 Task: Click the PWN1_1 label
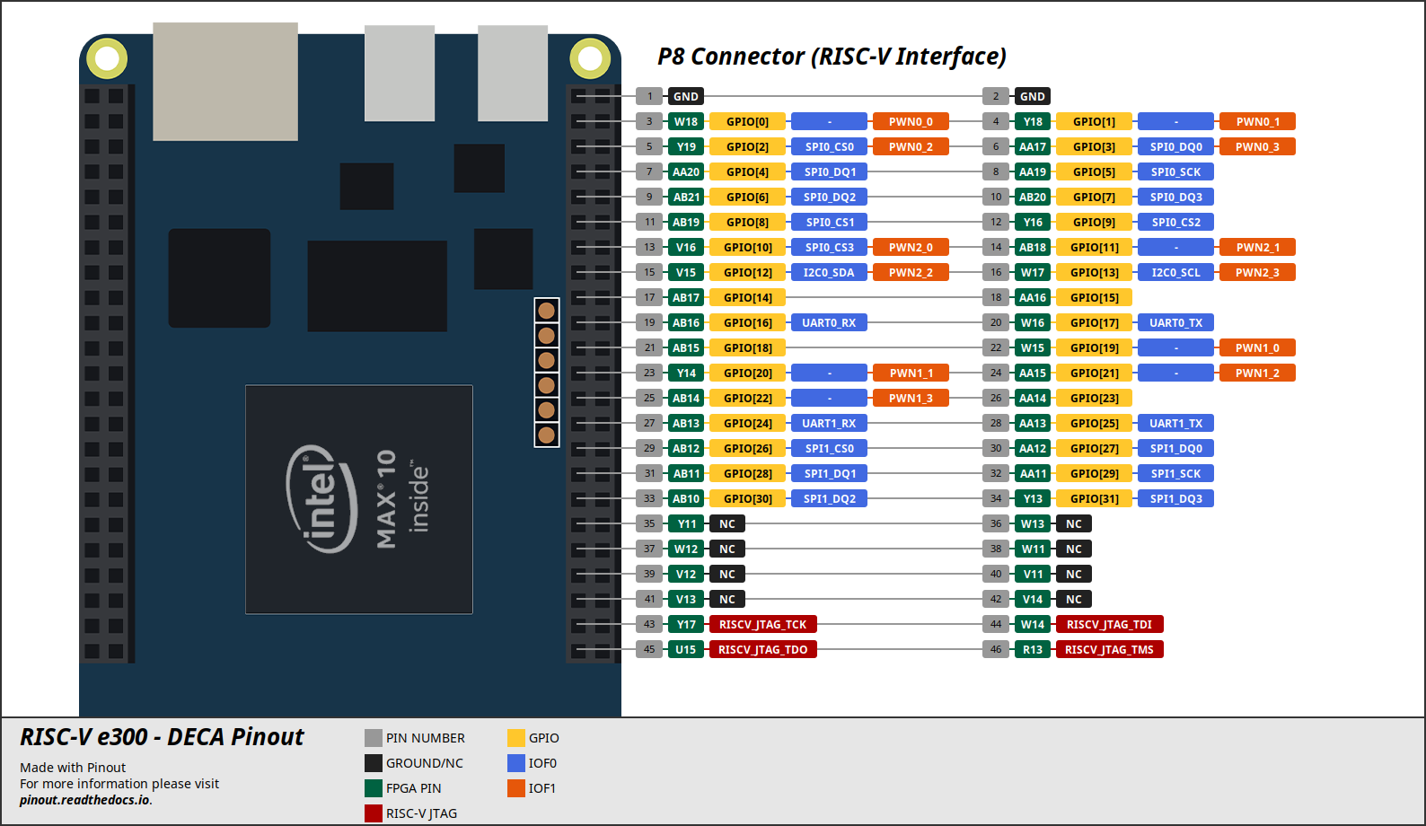pyautogui.click(x=911, y=373)
